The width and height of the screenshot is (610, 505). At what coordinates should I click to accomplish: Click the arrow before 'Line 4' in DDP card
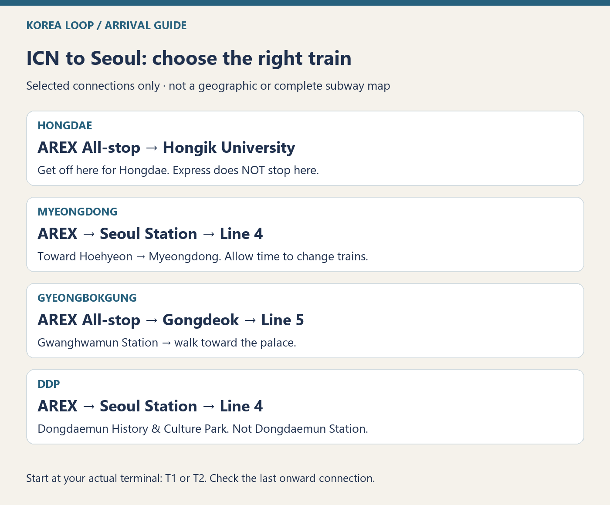(x=209, y=407)
